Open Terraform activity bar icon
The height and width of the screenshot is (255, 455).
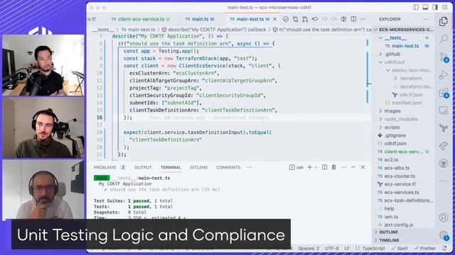(444, 127)
